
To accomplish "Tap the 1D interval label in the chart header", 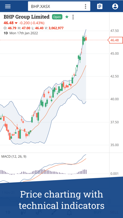I will click(x=6, y=33).
